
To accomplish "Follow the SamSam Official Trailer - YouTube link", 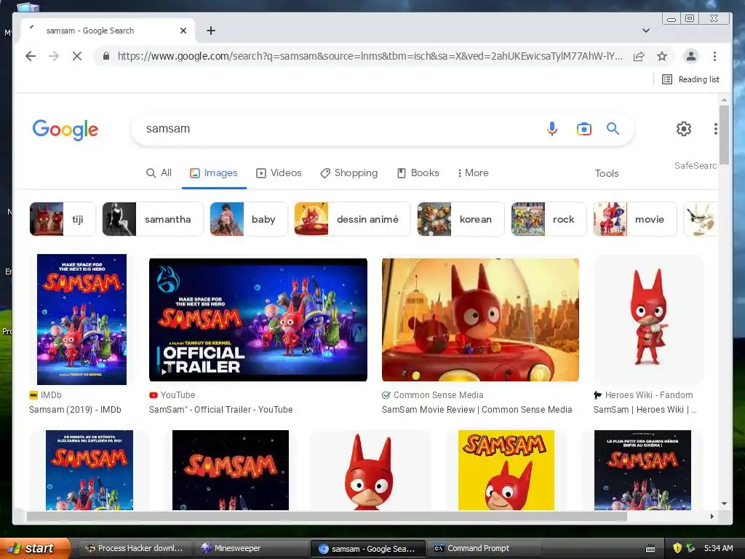I will coord(221,409).
